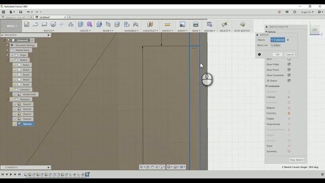Click Cancel in the Mirror dialog
Image resolution: width=325 pixels, height=183 pixels.
[289, 54]
